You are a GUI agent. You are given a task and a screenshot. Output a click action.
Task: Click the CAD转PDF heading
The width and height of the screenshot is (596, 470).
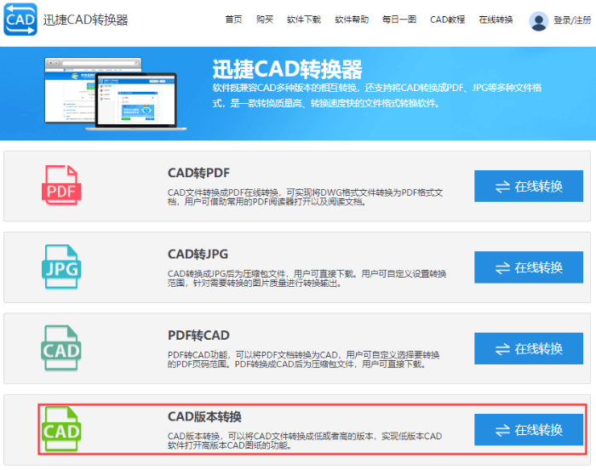coord(198,173)
